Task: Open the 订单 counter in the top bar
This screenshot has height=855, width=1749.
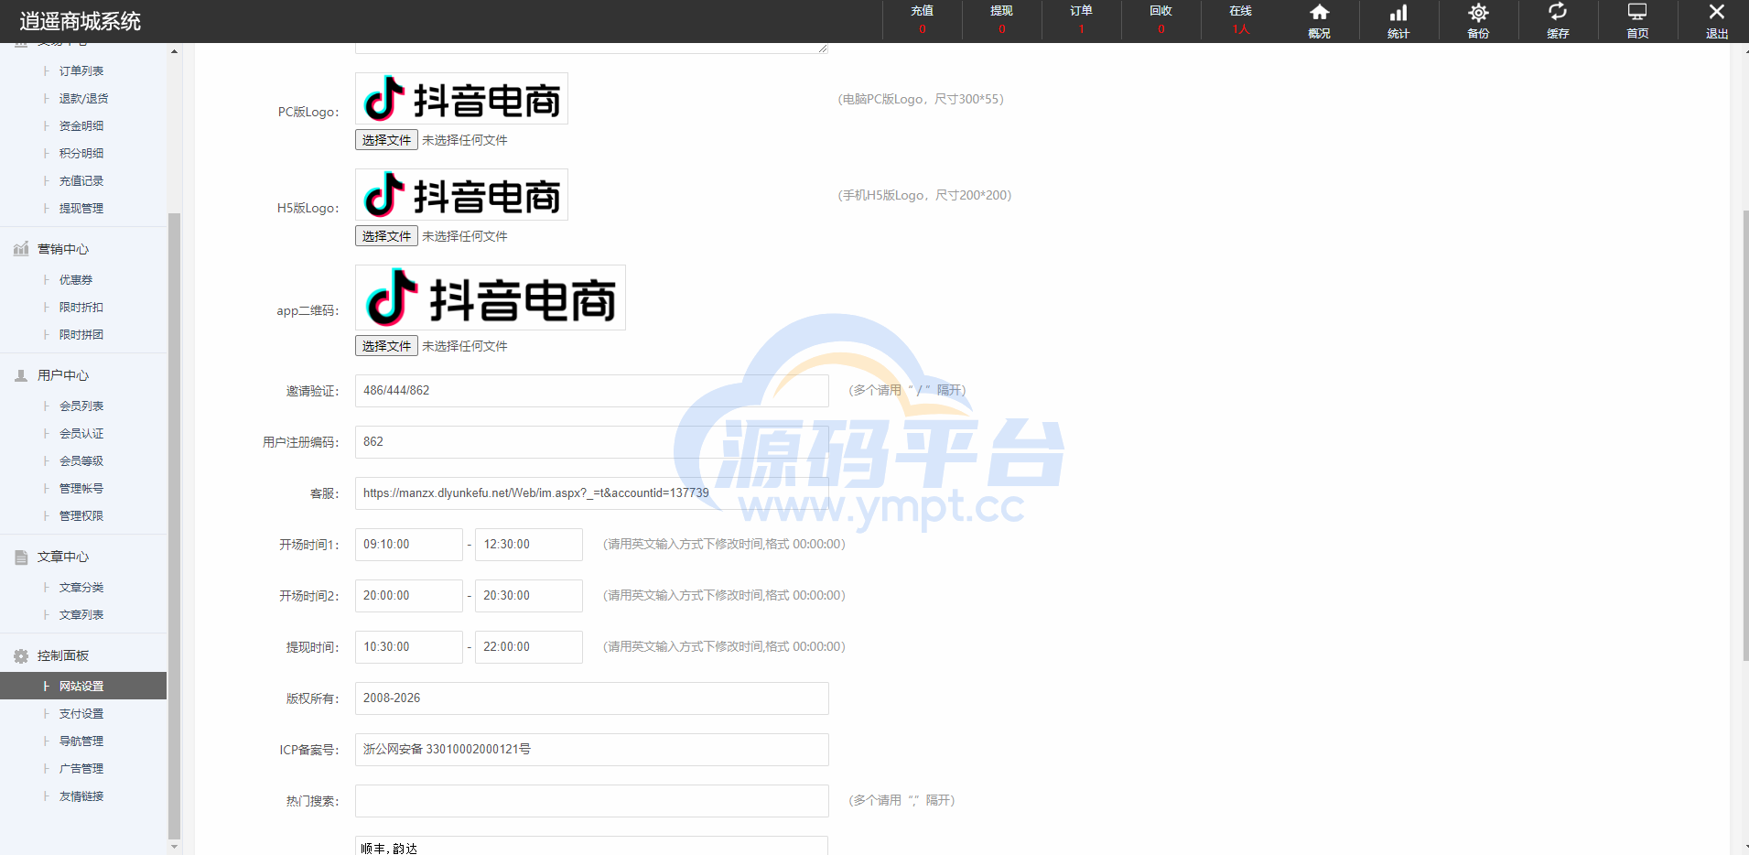Action: [x=1082, y=20]
